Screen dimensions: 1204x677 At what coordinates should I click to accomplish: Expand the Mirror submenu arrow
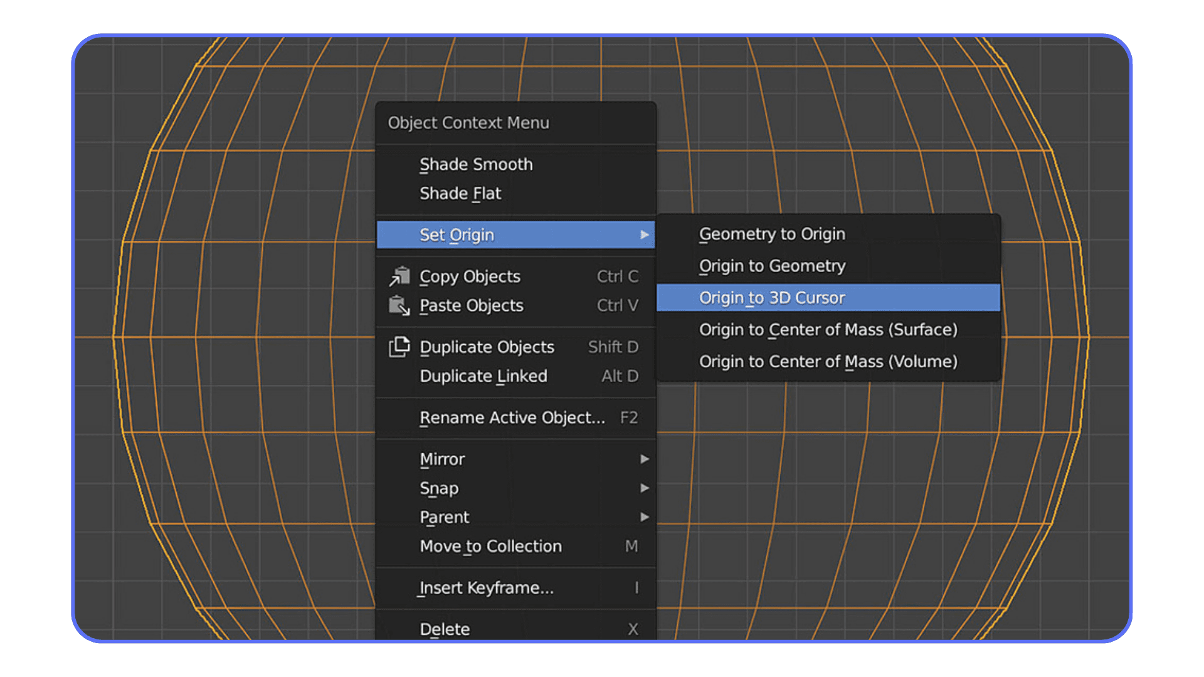645,459
